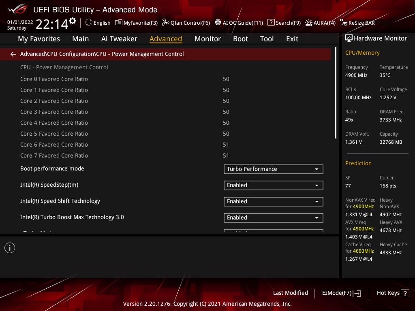Click the date 01/01/2022
Screen dimensions: 415x311
20,22
